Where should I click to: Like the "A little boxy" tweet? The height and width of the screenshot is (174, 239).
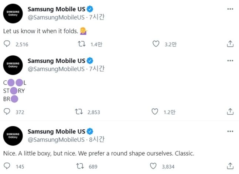[154, 166]
